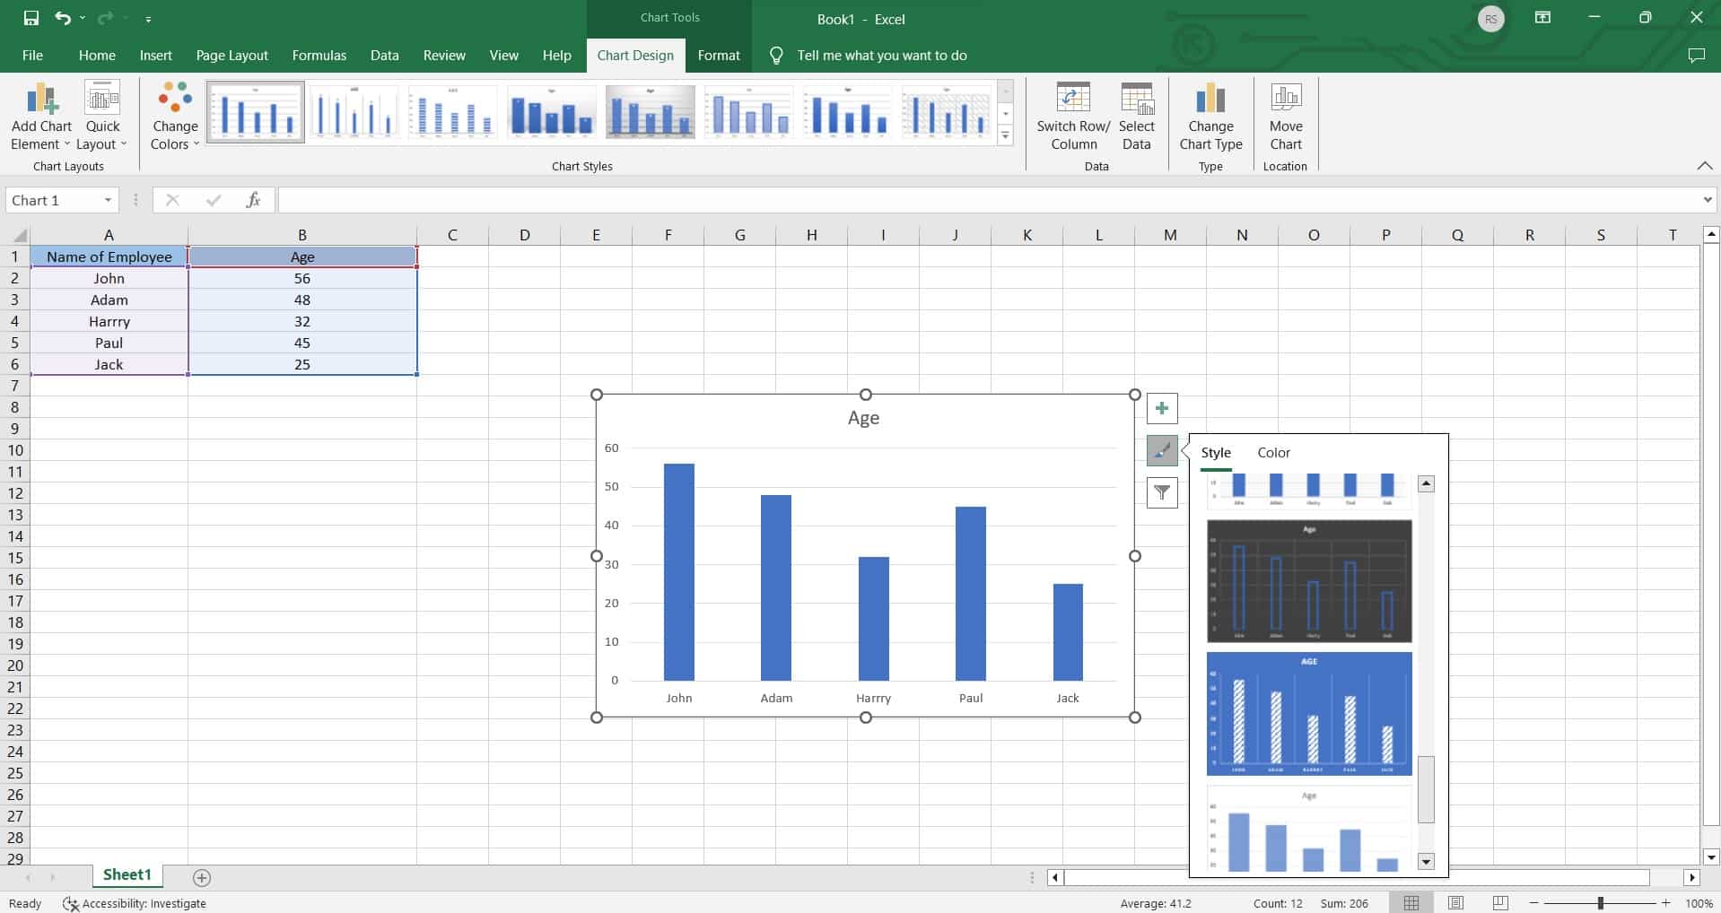Open the Move Chart dialog
The width and height of the screenshot is (1721, 913).
click(1285, 115)
